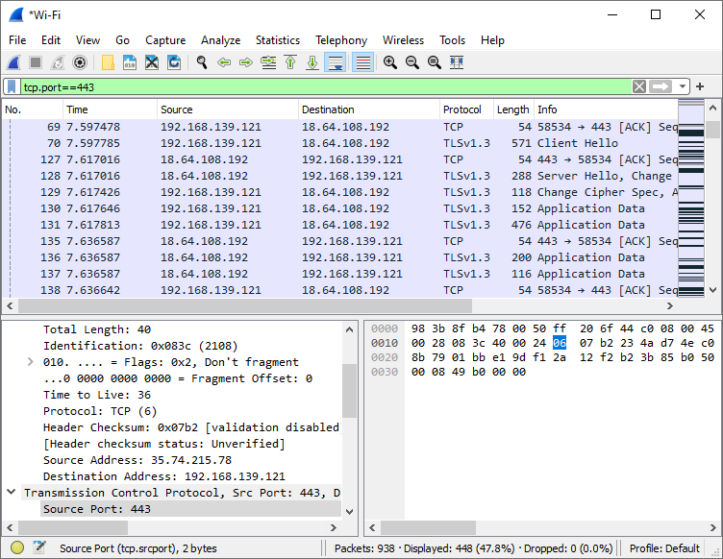Click the Resize Columns toolbar icon

pos(457,62)
